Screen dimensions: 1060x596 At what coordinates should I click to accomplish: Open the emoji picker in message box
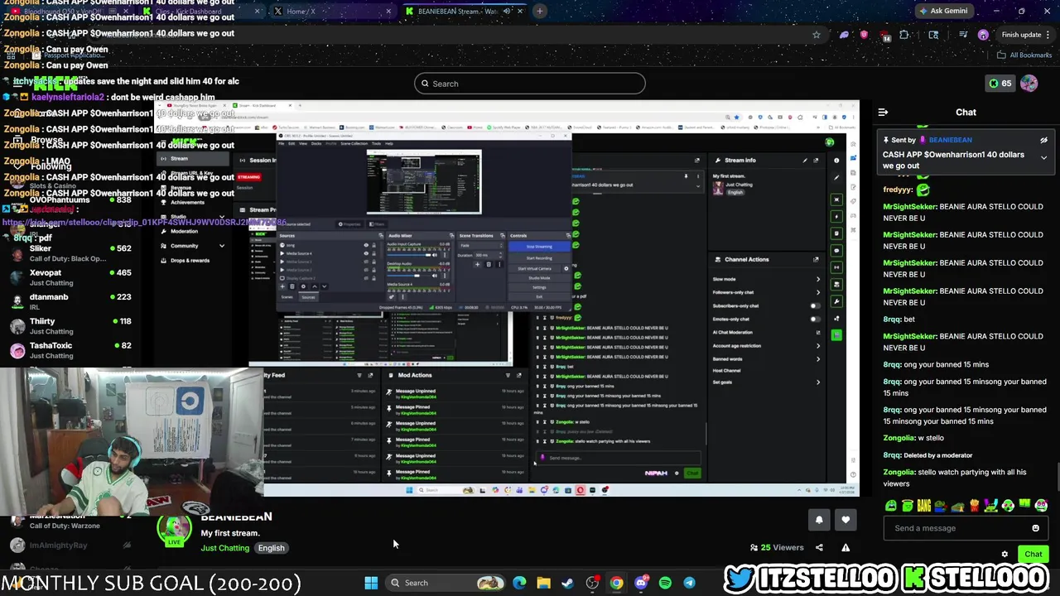tap(1035, 528)
